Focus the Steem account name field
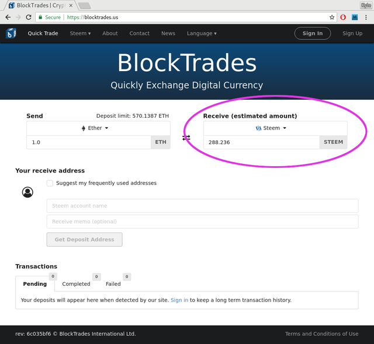 pyautogui.click(x=203, y=206)
